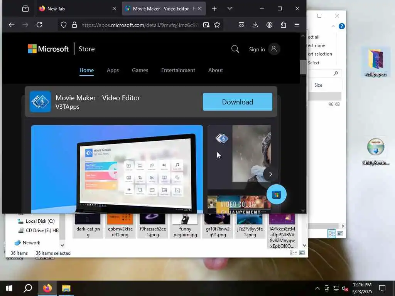The width and height of the screenshot is (395, 296).
Task: Select Local Disk (C:) in Explorer
Action: [x=37, y=221]
